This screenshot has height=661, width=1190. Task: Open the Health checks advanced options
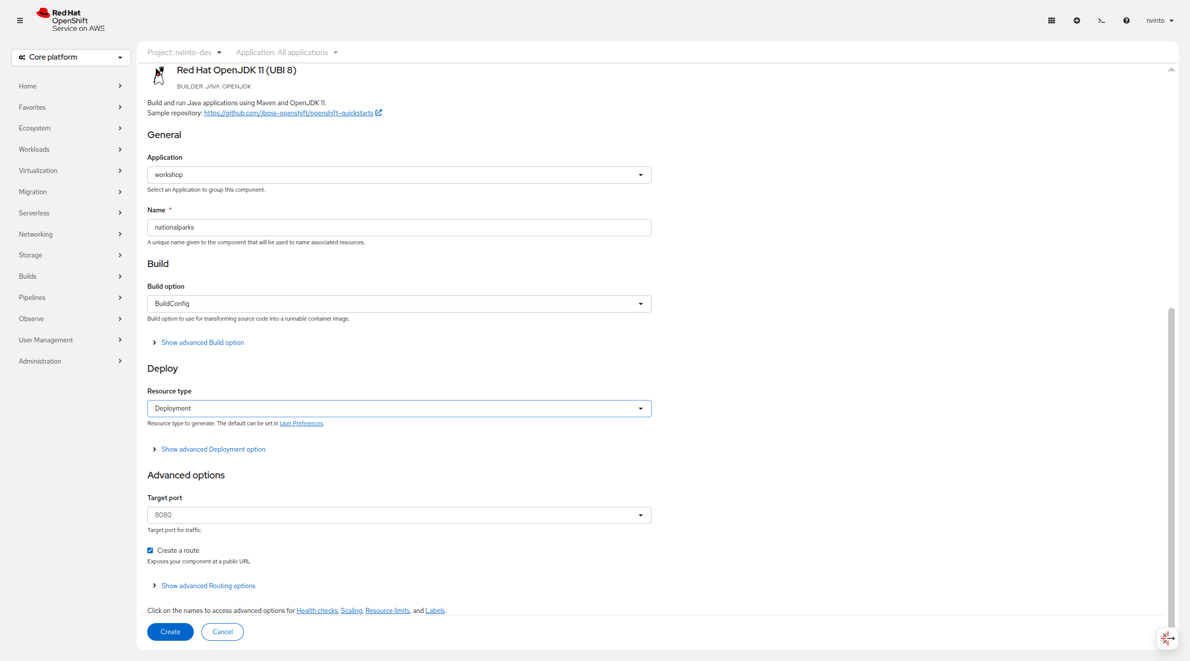click(317, 611)
